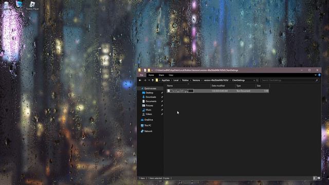Open the View ribbon tab
This screenshot has height=185, width=329.
171,75
